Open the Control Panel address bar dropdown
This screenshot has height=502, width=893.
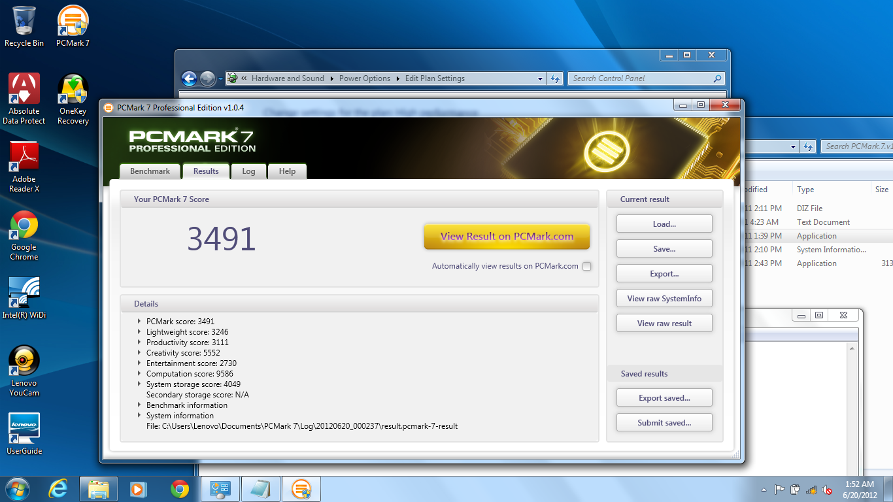click(x=540, y=78)
